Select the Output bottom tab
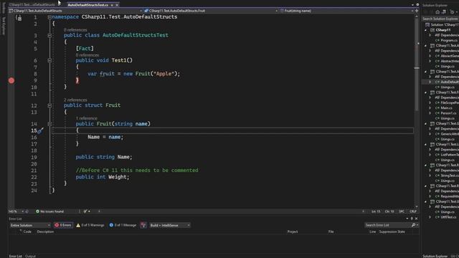 click(x=30, y=256)
